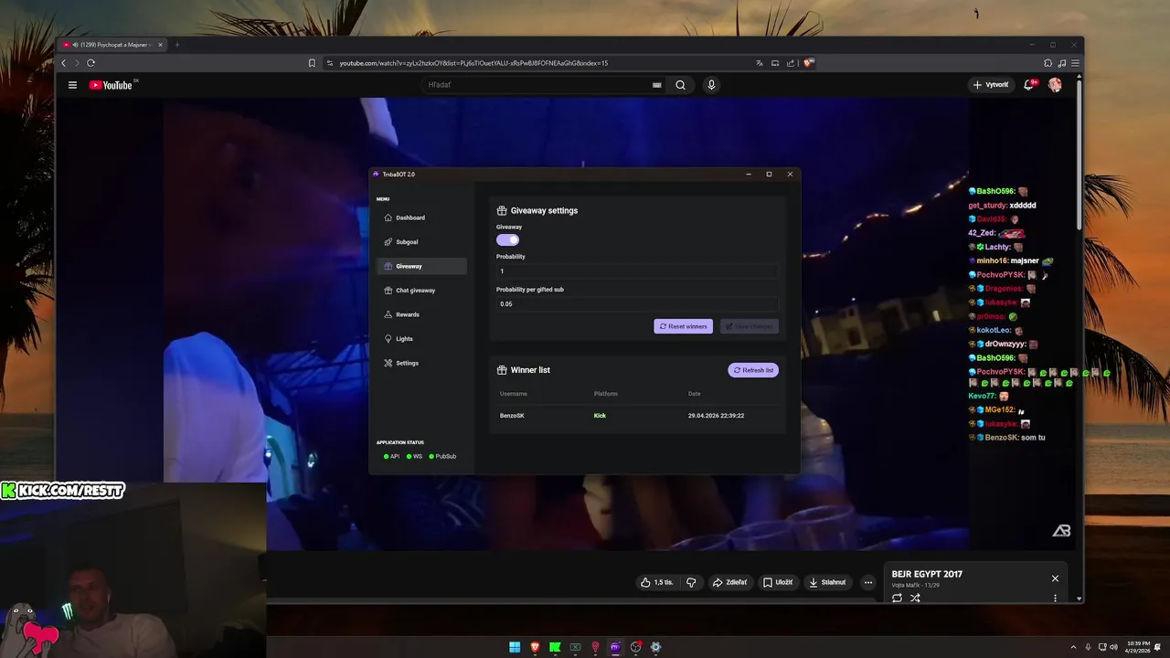Disable the Giveaway toggle switch
Screen dimensions: 1170x658
pos(507,239)
